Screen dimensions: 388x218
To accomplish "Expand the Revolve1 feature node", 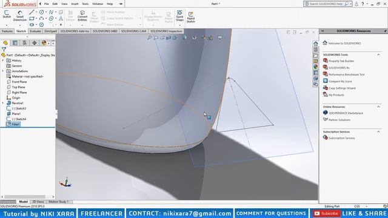I will coord(3,103).
